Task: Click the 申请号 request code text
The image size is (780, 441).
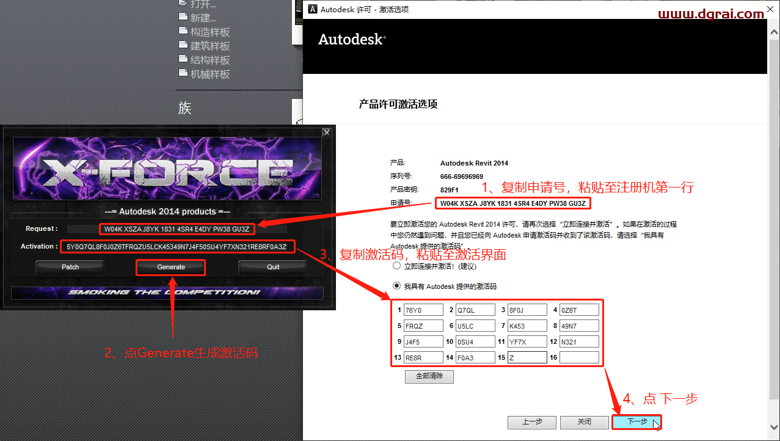Action: (513, 203)
